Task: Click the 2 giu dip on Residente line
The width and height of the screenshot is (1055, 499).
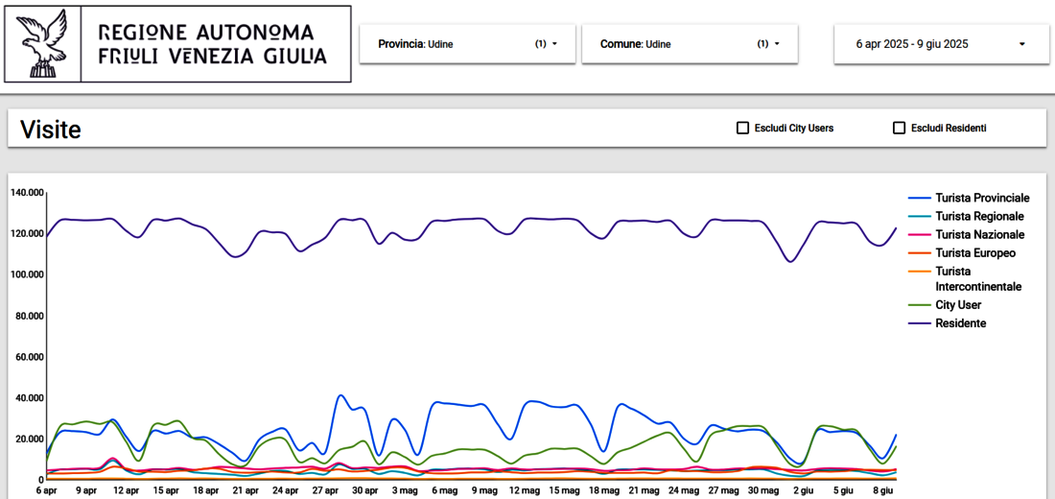Action: point(790,261)
